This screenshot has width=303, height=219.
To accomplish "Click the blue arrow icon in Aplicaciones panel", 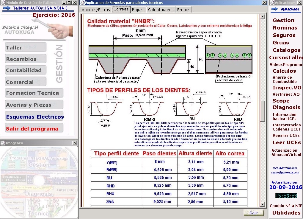I will (x=274, y=9).
